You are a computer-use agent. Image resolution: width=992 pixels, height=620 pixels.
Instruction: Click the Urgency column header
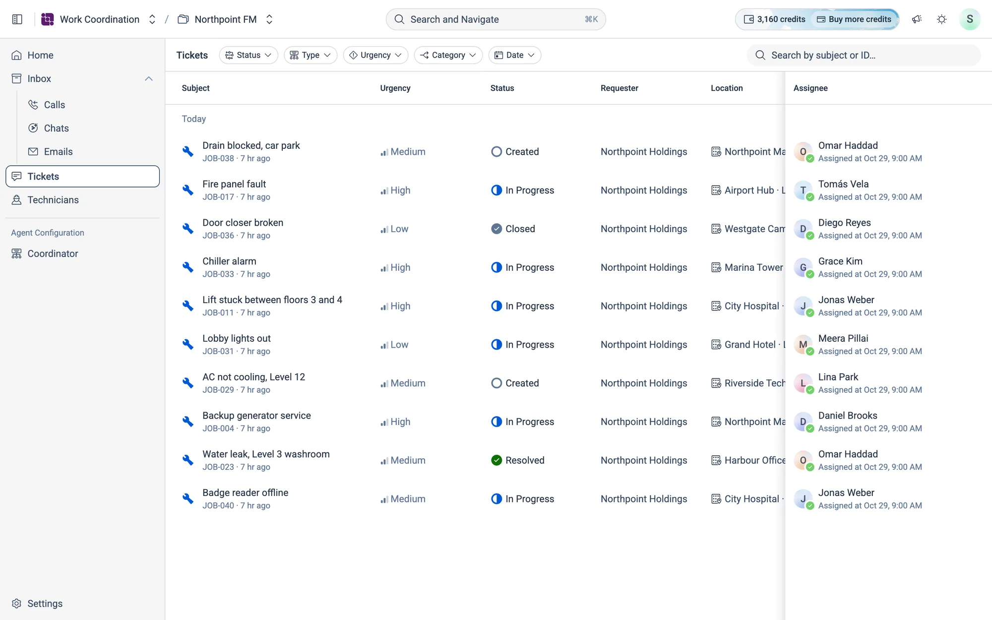(395, 88)
